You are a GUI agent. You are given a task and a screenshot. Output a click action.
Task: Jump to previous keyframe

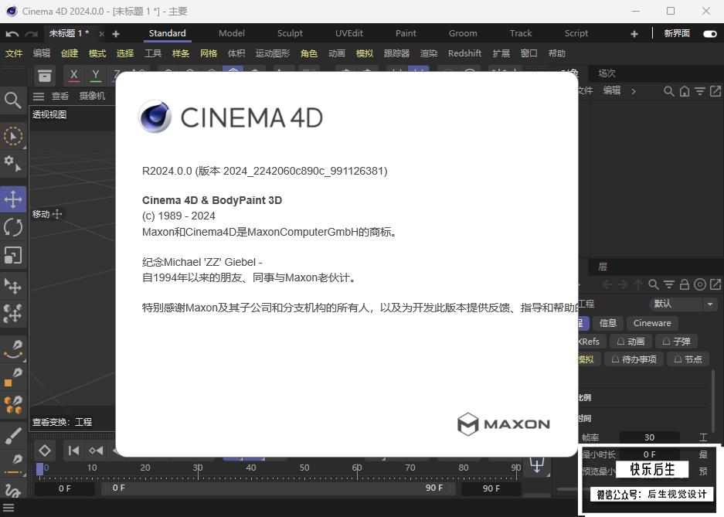[96, 450]
